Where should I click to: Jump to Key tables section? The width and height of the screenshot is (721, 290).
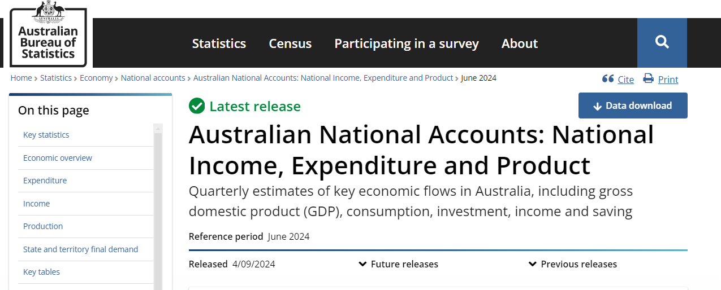point(41,272)
